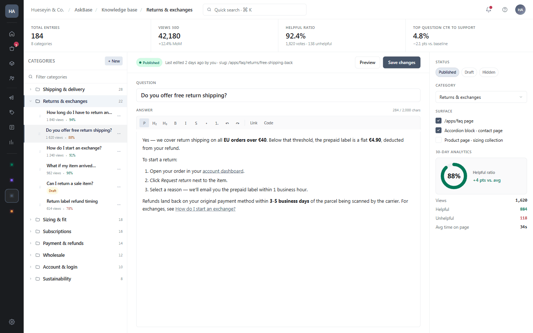Screen dimensions: 533x333
Task: Open options for 'How long do I have to return' entry
Action: (119, 116)
